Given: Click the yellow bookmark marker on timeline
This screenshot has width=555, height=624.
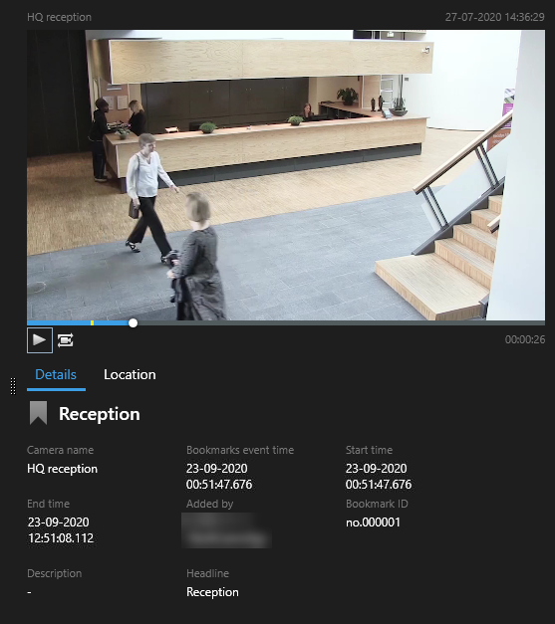Looking at the screenshot, I should point(92,323).
